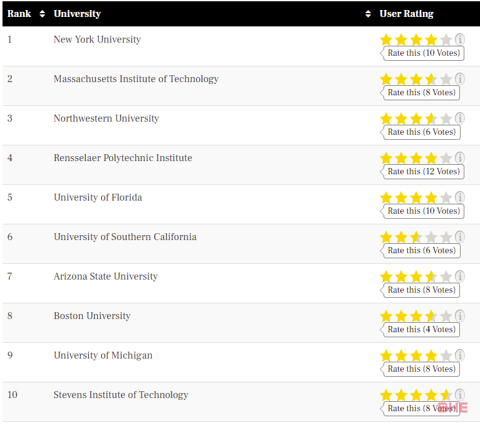Sort by University using its sort arrows
This screenshot has height=425, width=480.
(368, 14)
